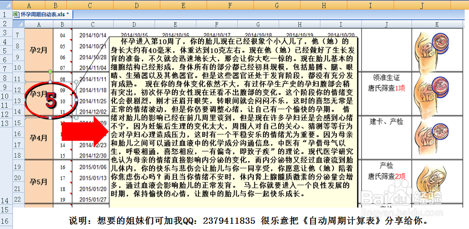
Task: Click the Excel file icon on workbook tab
Action: (x=17, y=14)
